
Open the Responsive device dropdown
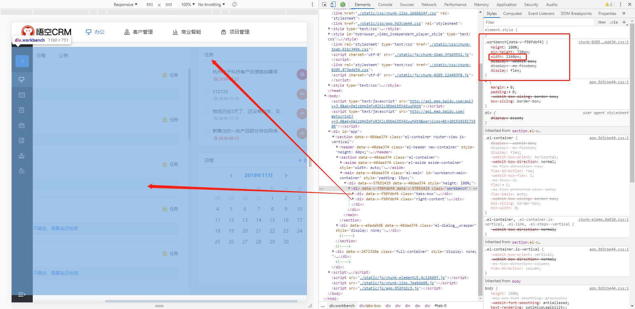click(125, 5)
